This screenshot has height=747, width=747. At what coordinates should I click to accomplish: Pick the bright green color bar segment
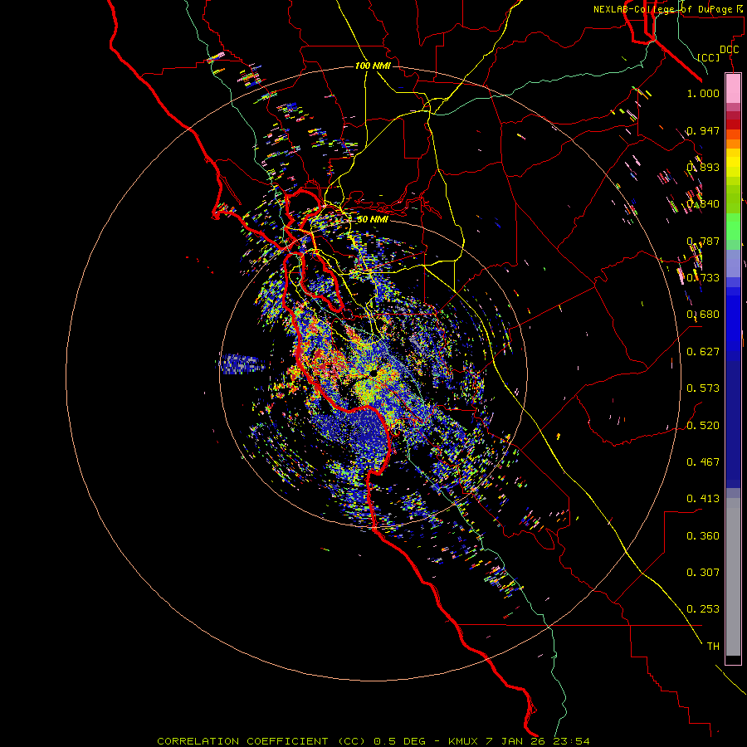click(x=733, y=226)
